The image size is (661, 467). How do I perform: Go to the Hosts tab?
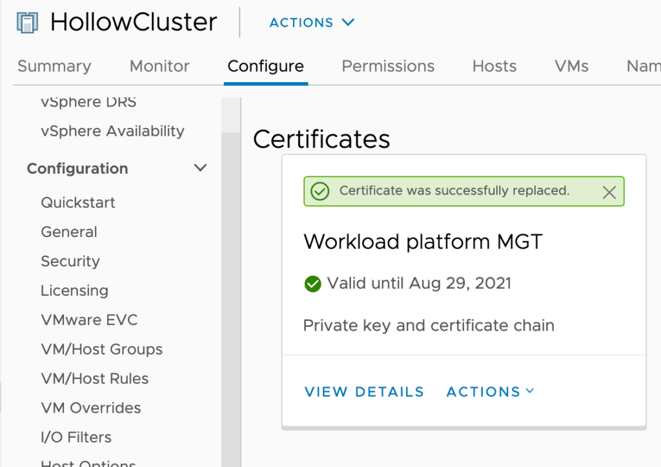point(494,67)
